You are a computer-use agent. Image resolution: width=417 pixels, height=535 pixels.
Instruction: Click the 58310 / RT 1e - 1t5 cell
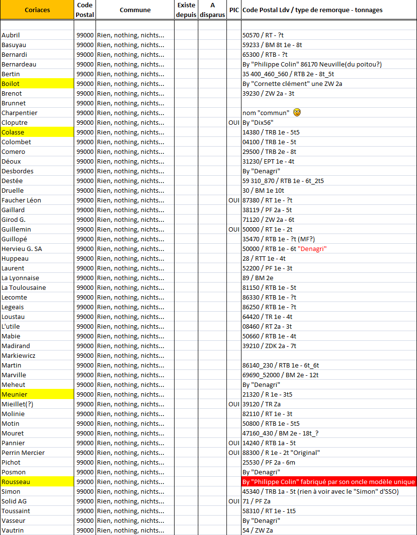tap(329, 511)
